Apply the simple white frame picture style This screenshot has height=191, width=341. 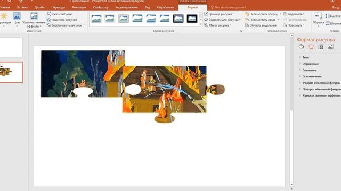(x=96, y=19)
